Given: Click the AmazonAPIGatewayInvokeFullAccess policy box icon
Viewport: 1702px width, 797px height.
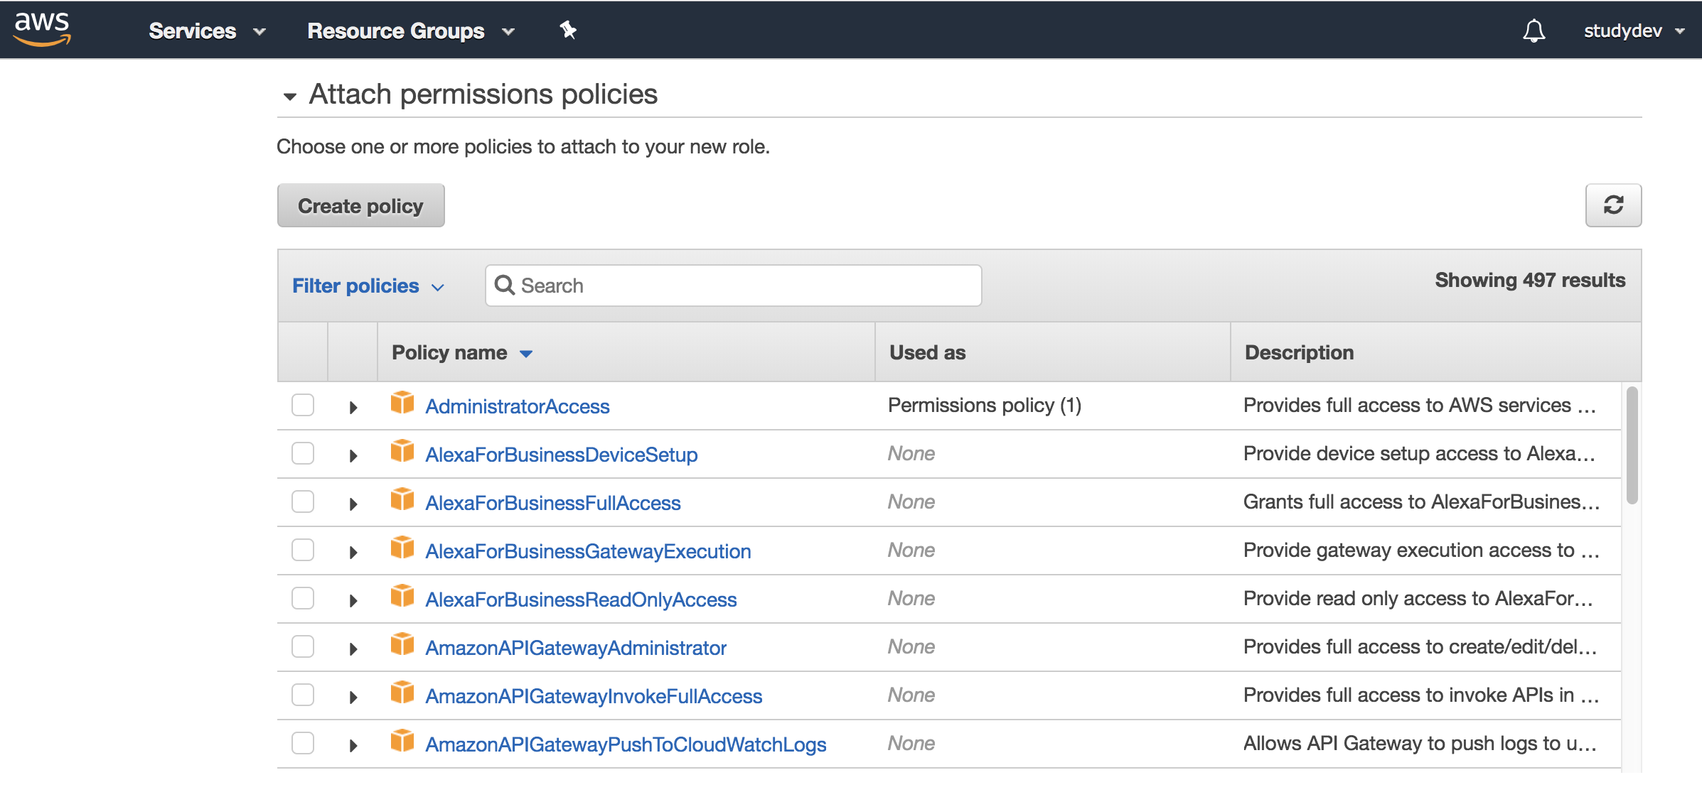Looking at the screenshot, I should point(402,693).
